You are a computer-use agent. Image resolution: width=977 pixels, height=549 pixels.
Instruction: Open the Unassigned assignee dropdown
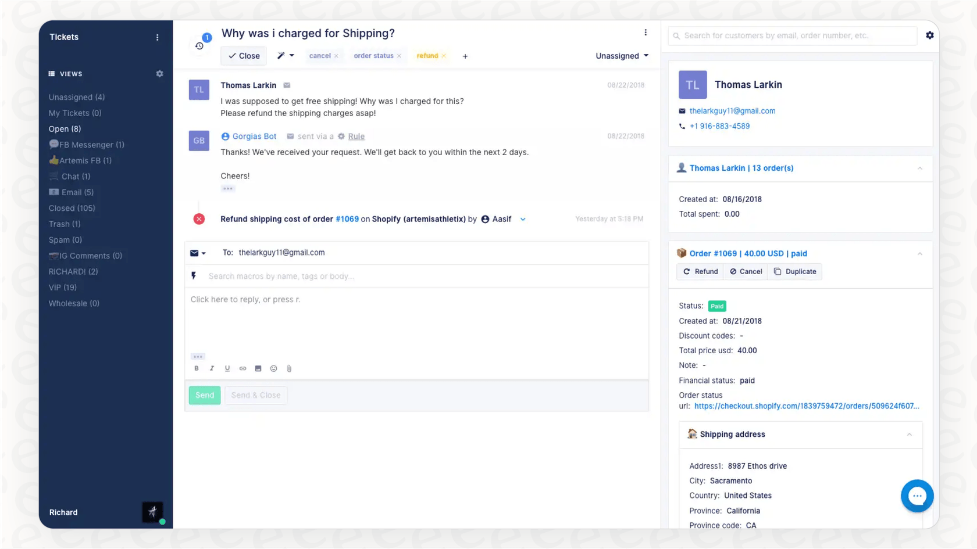point(621,56)
